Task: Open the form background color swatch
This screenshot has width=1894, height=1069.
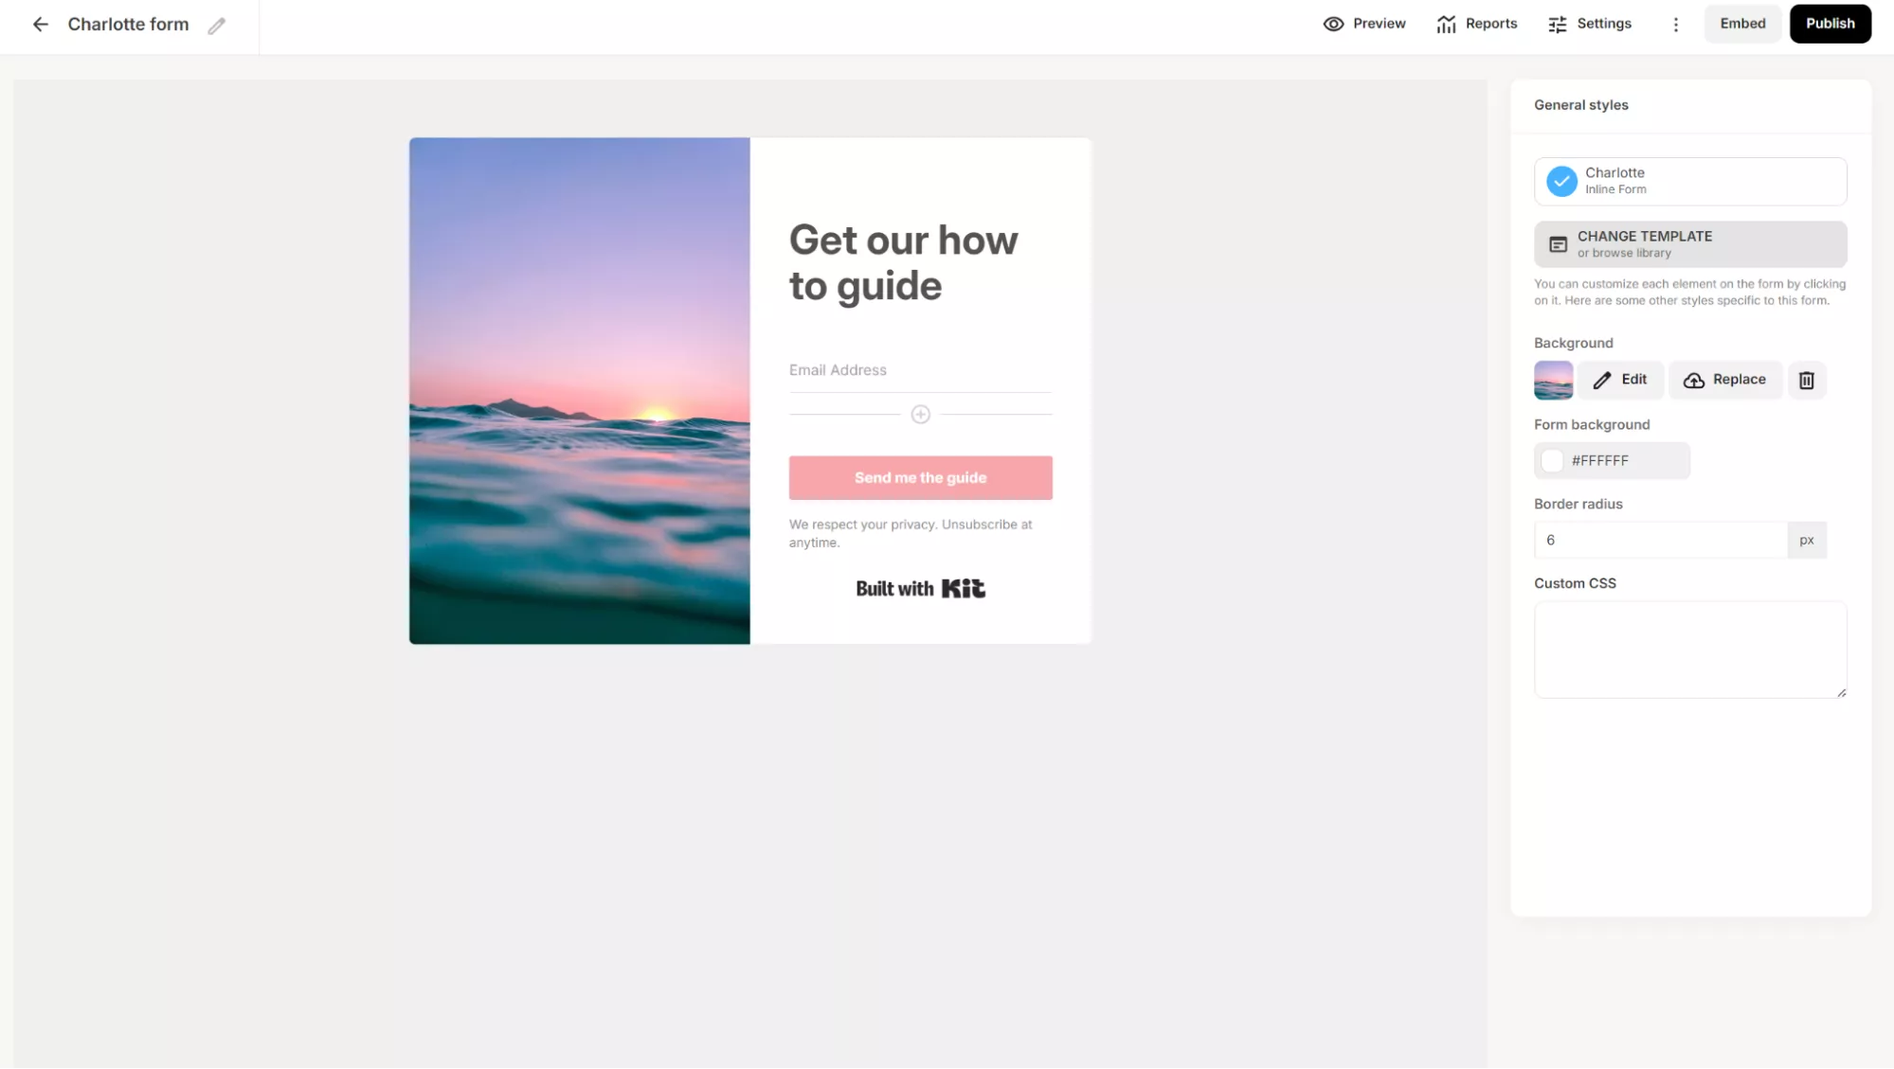Action: (x=1552, y=461)
